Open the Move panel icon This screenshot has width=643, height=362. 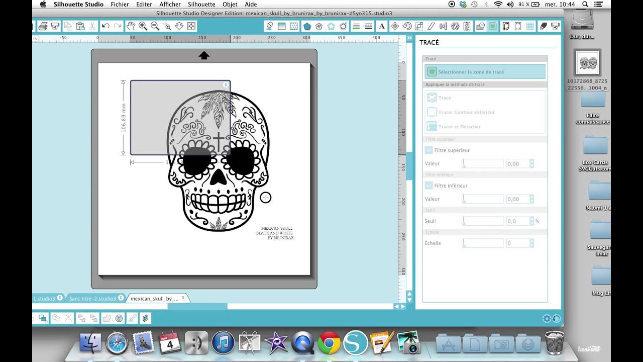coord(395,26)
